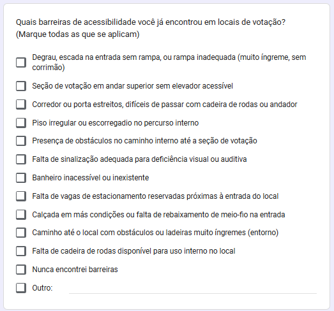
Task: Select 'Corredor ou porta estreitos' checkbox
Action: pos(21,105)
